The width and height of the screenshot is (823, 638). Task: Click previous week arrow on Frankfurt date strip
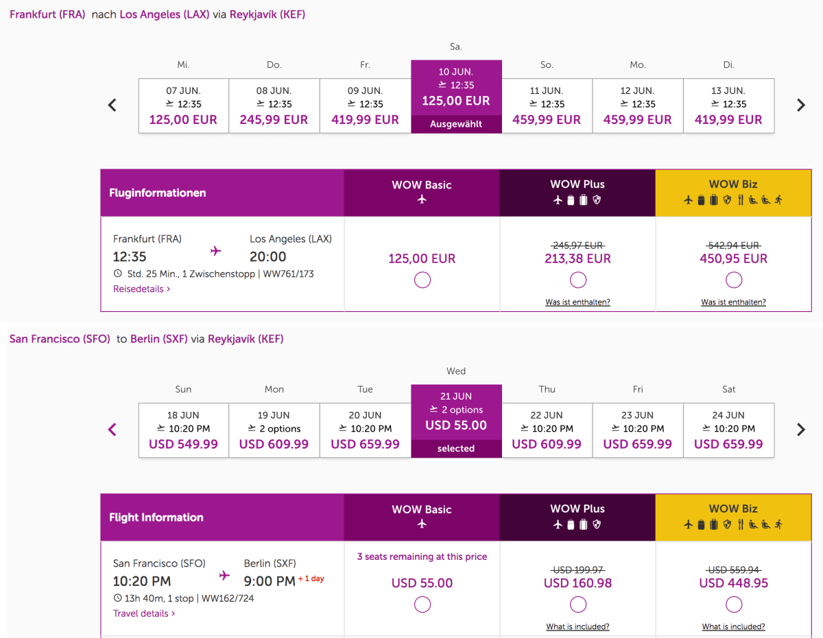coord(112,106)
